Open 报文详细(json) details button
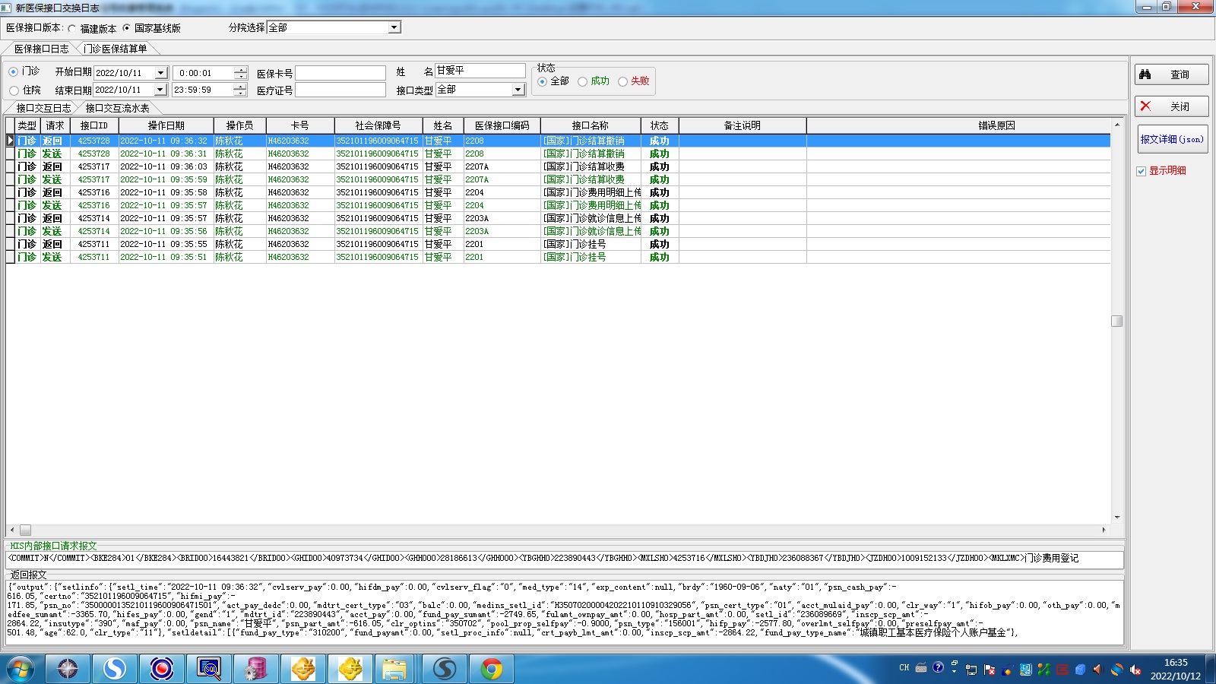The height and width of the screenshot is (684, 1216). pyautogui.click(x=1171, y=139)
